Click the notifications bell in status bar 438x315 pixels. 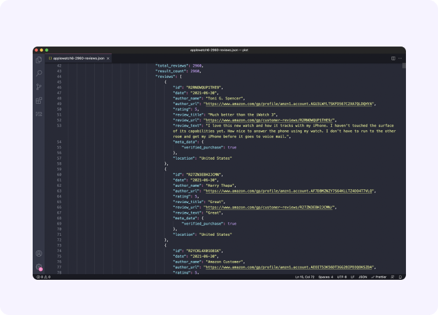tap(400, 277)
